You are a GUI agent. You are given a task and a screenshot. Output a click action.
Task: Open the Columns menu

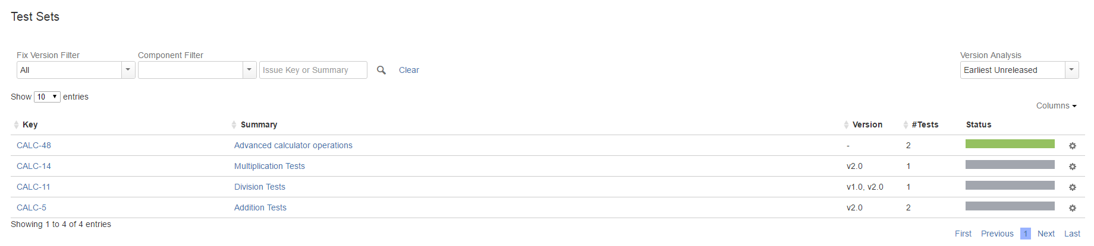1057,106
